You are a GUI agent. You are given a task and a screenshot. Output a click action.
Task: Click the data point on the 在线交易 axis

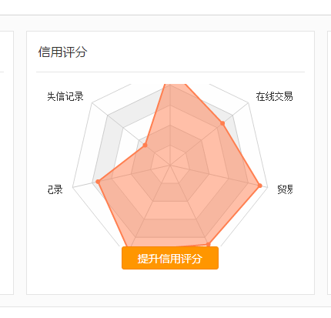click(222, 123)
